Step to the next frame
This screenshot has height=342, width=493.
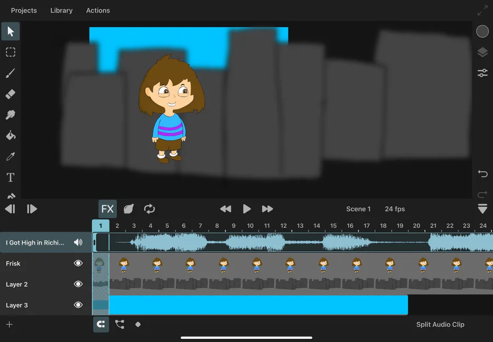[x=32, y=209]
